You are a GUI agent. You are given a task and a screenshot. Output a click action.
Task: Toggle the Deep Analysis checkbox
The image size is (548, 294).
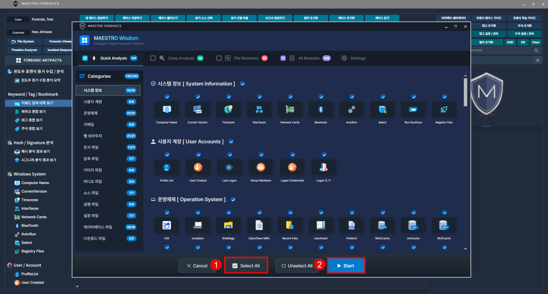click(153, 58)
